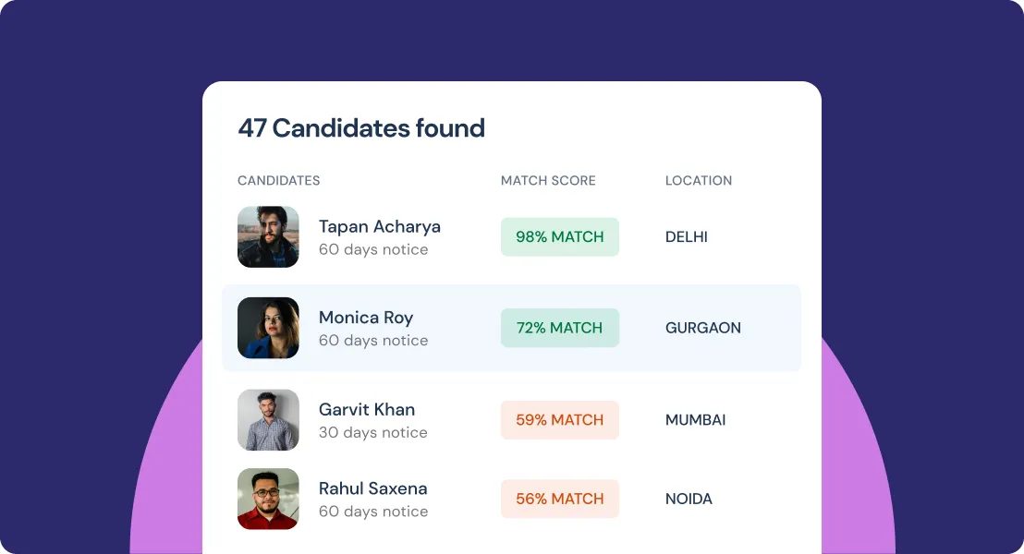
Task: Click the '47 Candidates found' heading
Action: (361, 128)
